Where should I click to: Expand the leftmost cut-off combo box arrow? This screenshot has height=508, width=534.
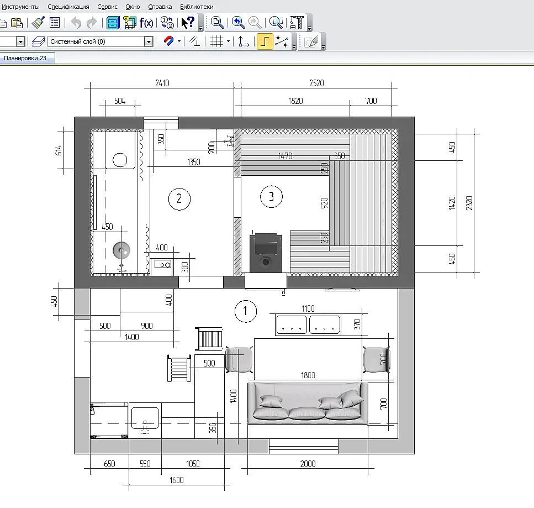click(20, 41)
